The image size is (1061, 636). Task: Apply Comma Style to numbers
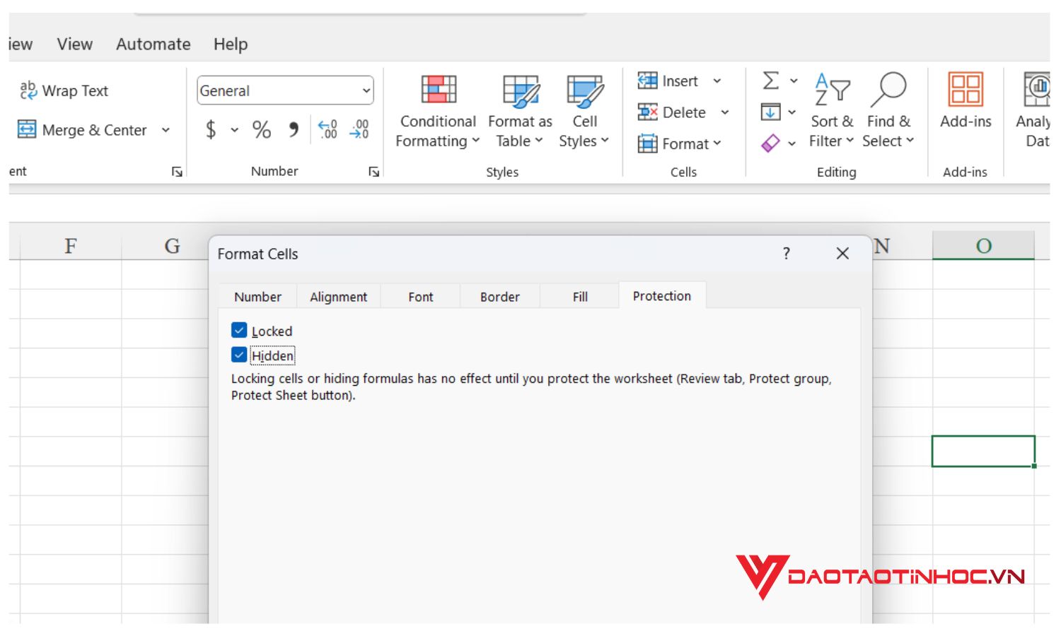pyautogui.click(x=293, y=130)
